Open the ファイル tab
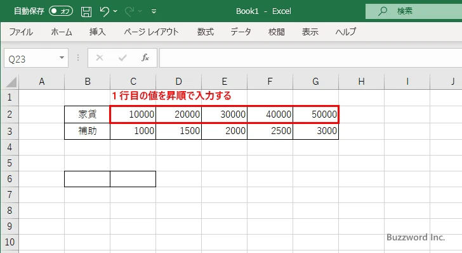This screenshot has width=462, height=253. (22, 32)
